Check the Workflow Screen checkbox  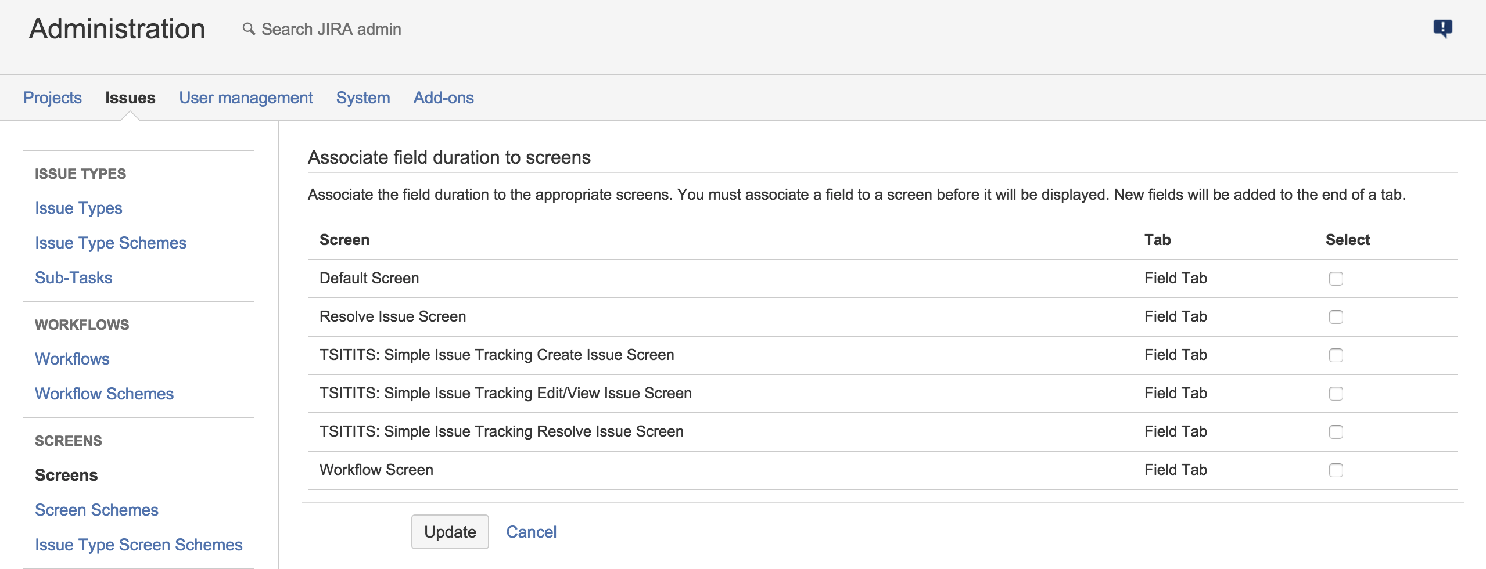point(1336,470)
